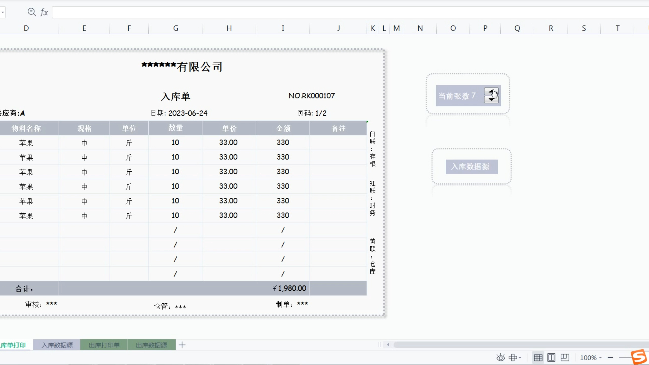This screenshot has height=365, width=649.
Task: Click the horizontal scrollbar left arrow
Action: pyautogui.click(x=388, y=345)
